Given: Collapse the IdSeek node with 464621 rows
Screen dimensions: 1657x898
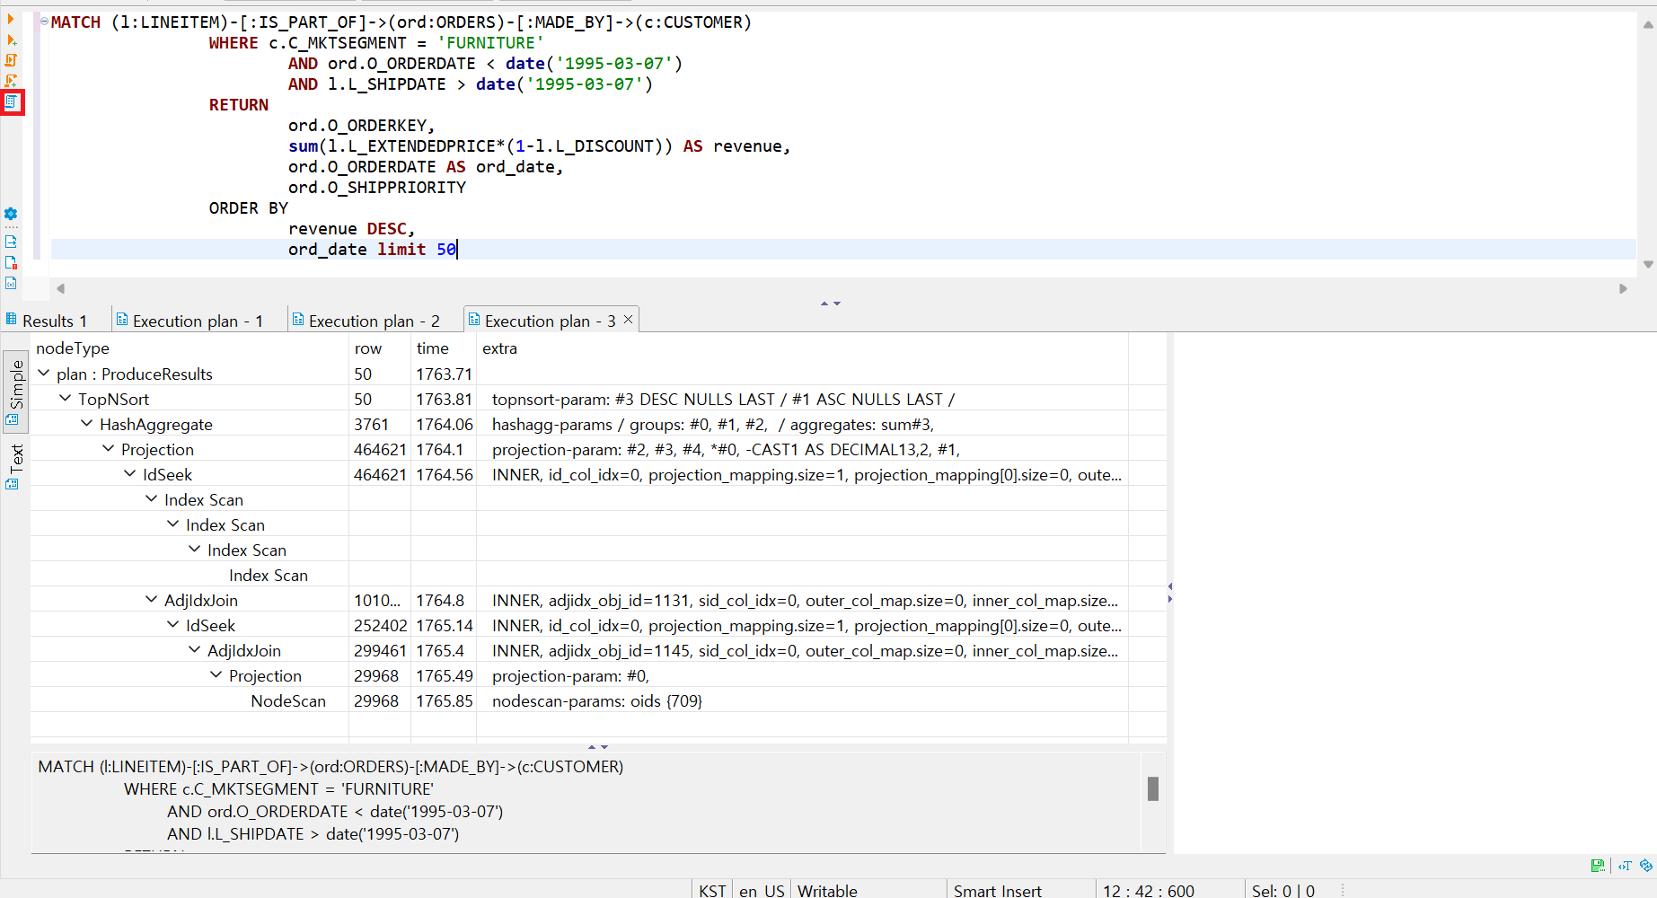Looking at the screenshot, I should (129, 474).
